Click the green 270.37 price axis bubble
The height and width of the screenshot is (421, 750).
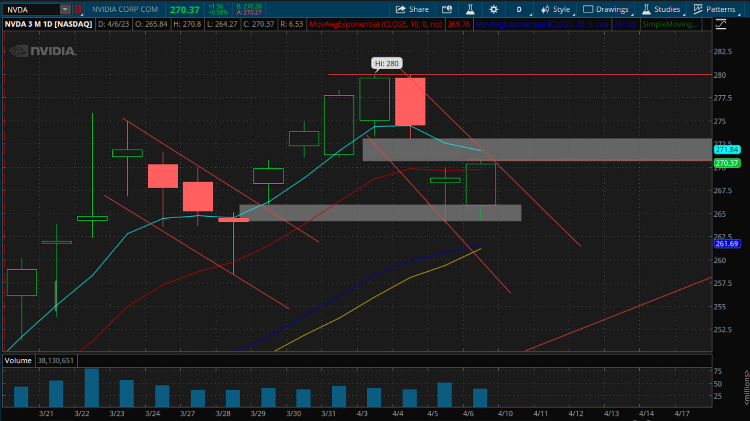[727, 163]
